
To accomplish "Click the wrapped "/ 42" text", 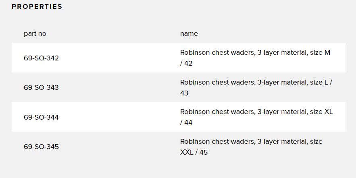I will click(x=186, y=64).
